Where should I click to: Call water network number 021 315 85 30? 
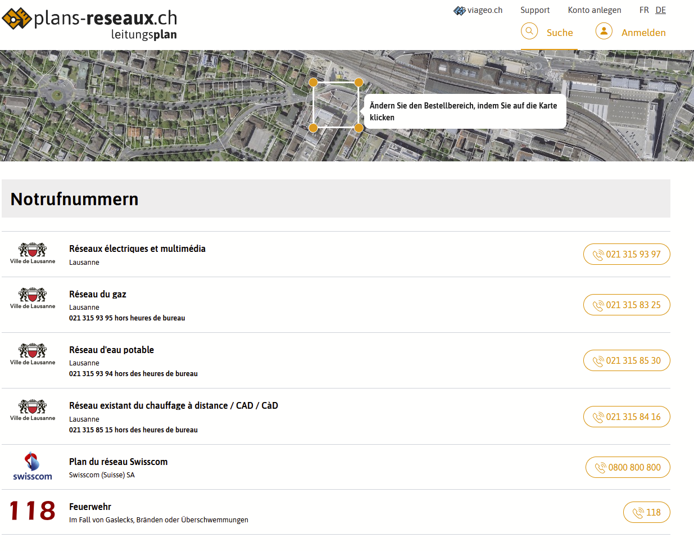pyautogui.click(x=627, y=360)
